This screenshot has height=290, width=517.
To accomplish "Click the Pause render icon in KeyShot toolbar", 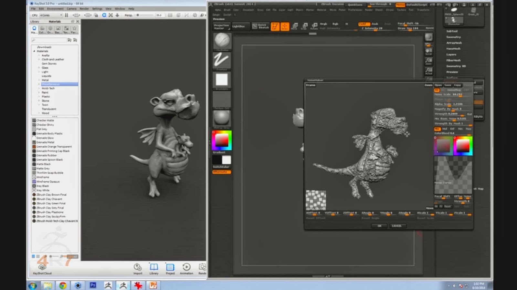I will tap(67, 15).
